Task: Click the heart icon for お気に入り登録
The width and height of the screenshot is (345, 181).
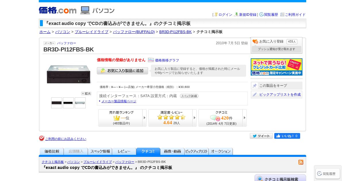Action: tap(255, 42)
